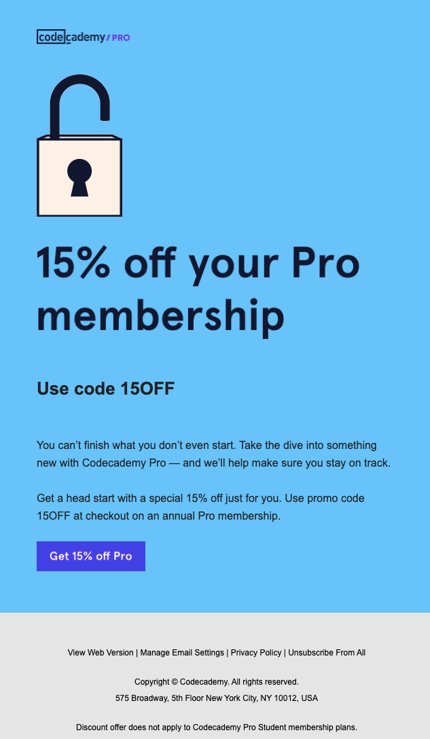Click the Copyright © Codecademy line
The height and width of the screenshot is (739, 430).
[217, 682]
